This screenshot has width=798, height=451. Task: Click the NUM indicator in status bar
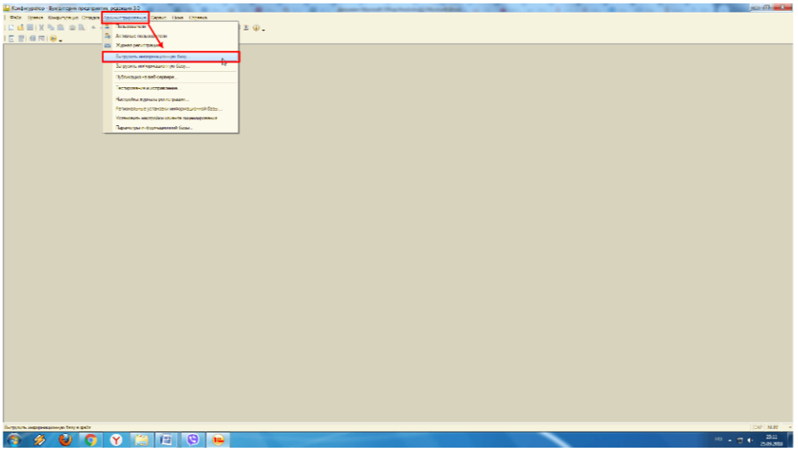point(773,427)
